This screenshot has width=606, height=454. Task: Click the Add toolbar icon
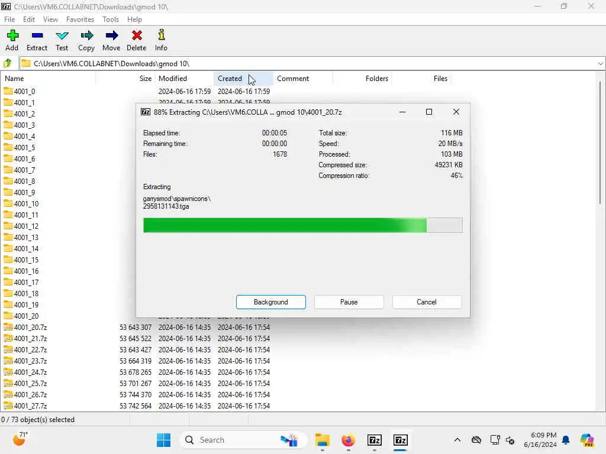[12, 35]
